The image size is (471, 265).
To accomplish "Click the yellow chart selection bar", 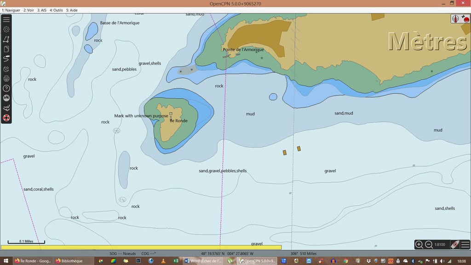I will [x=141, y=247].
